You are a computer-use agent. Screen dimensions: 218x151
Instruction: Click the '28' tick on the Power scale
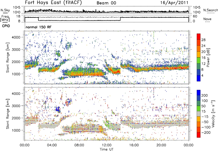pyautogui.click(x=203, y=40)
